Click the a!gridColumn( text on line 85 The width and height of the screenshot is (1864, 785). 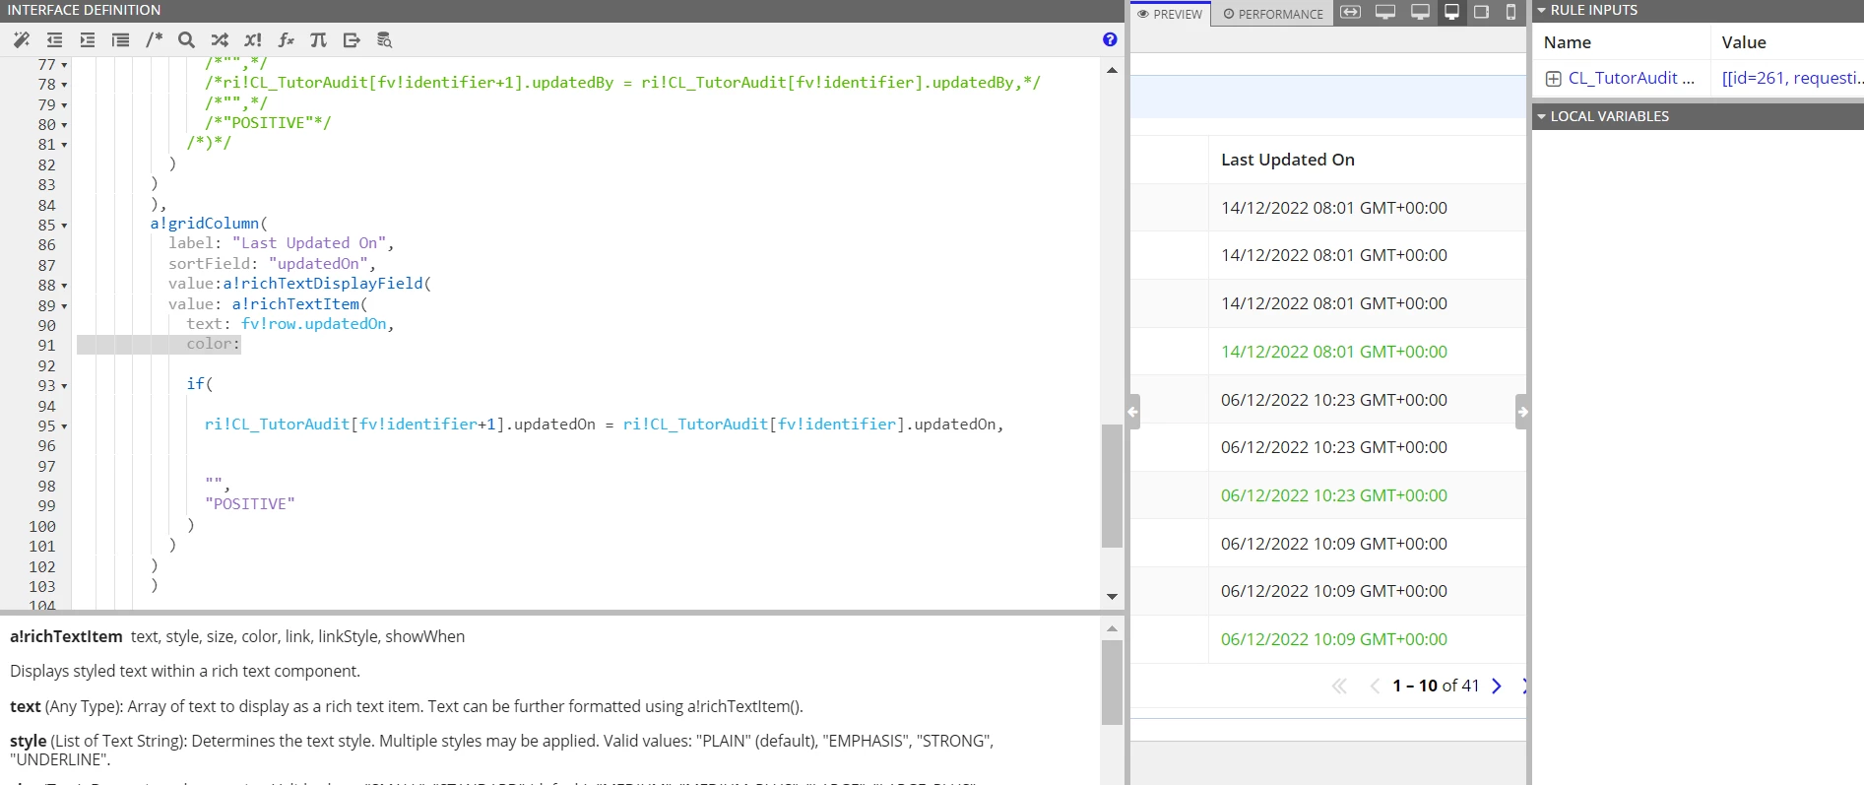pyautogui.click(x=209, y=224)
